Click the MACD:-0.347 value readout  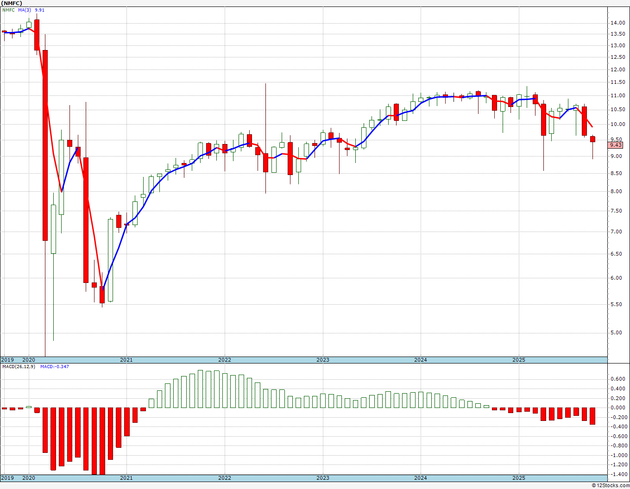pos(55,366)
